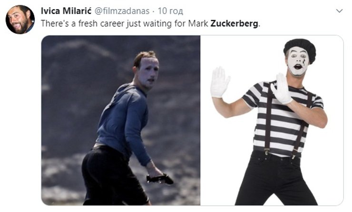
Task: Open the tweet via '10 год' timestamp
Action: point(170,10)
